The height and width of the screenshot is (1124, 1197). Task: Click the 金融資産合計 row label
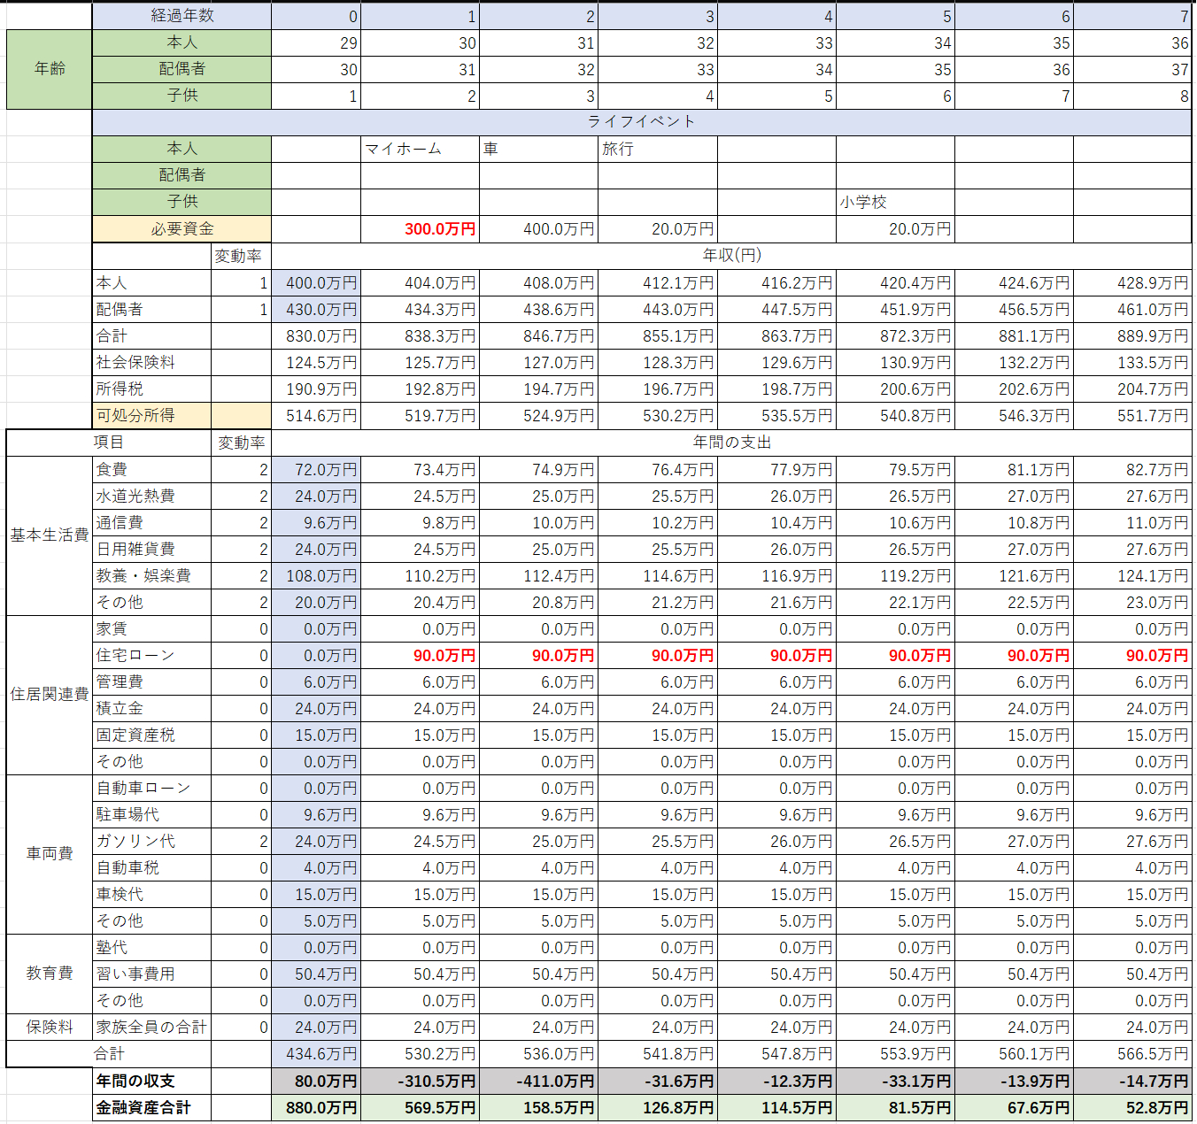point(151,1107)
